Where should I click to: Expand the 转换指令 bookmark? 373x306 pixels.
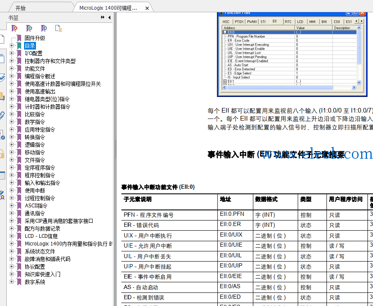pos(11,137)
